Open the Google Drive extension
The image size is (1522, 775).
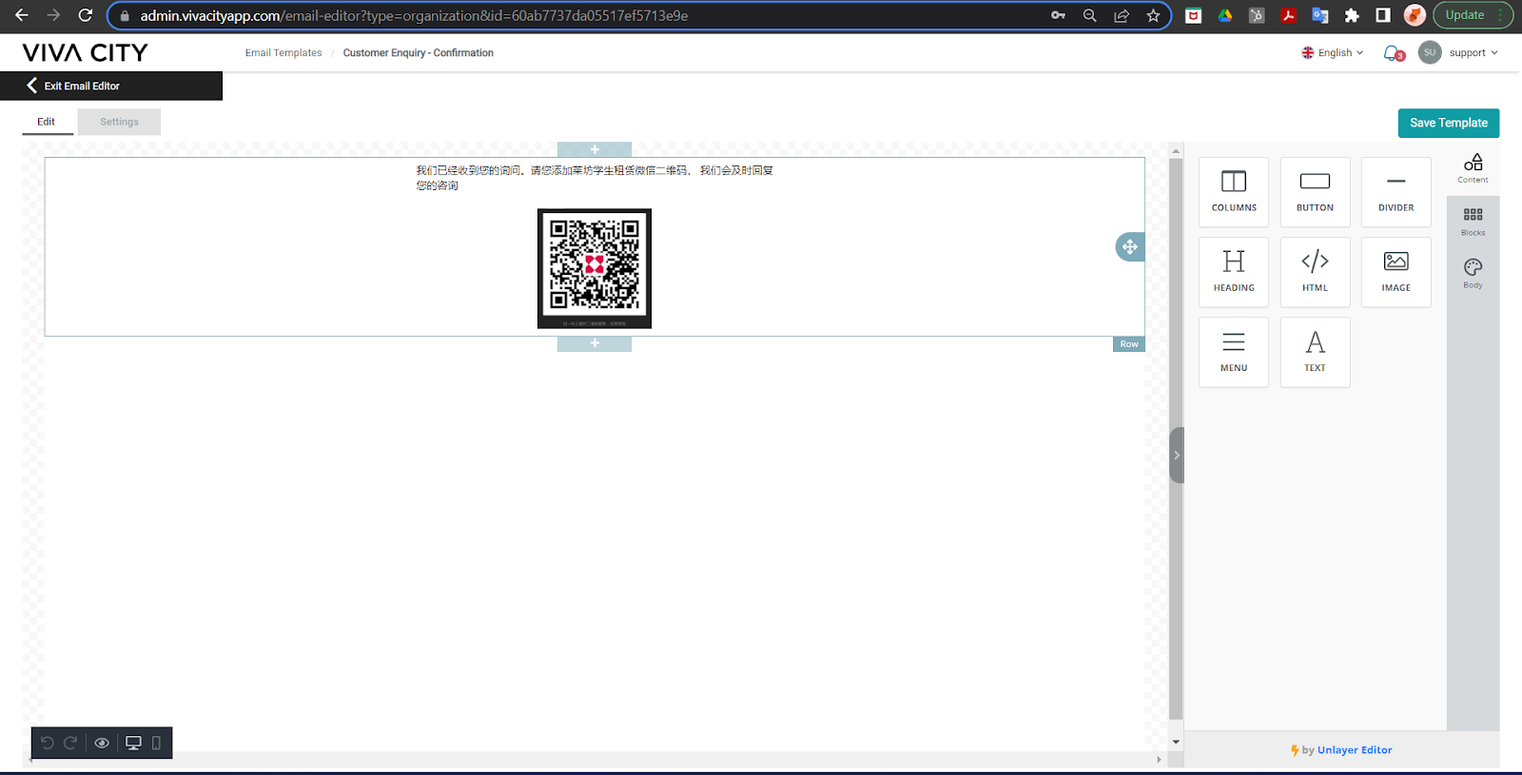tap(1225, 15)
